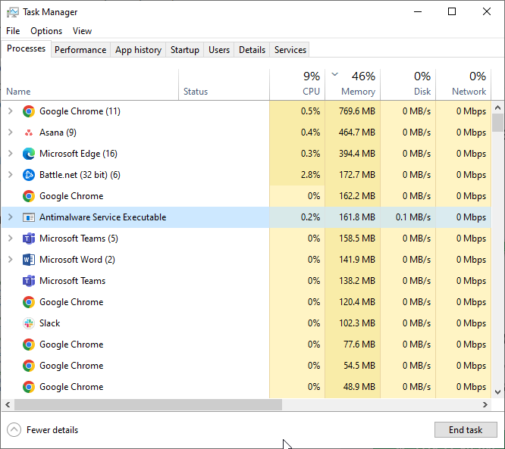Select the Microsoft Word (2) row name
Viewport: 505px width, 449px height.
tap(77, 260)
